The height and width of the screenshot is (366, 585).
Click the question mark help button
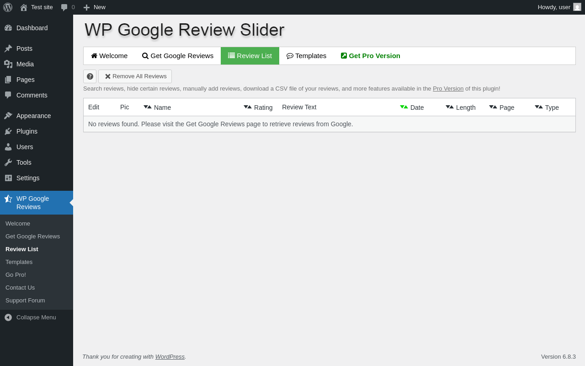[x=90, y=76]
